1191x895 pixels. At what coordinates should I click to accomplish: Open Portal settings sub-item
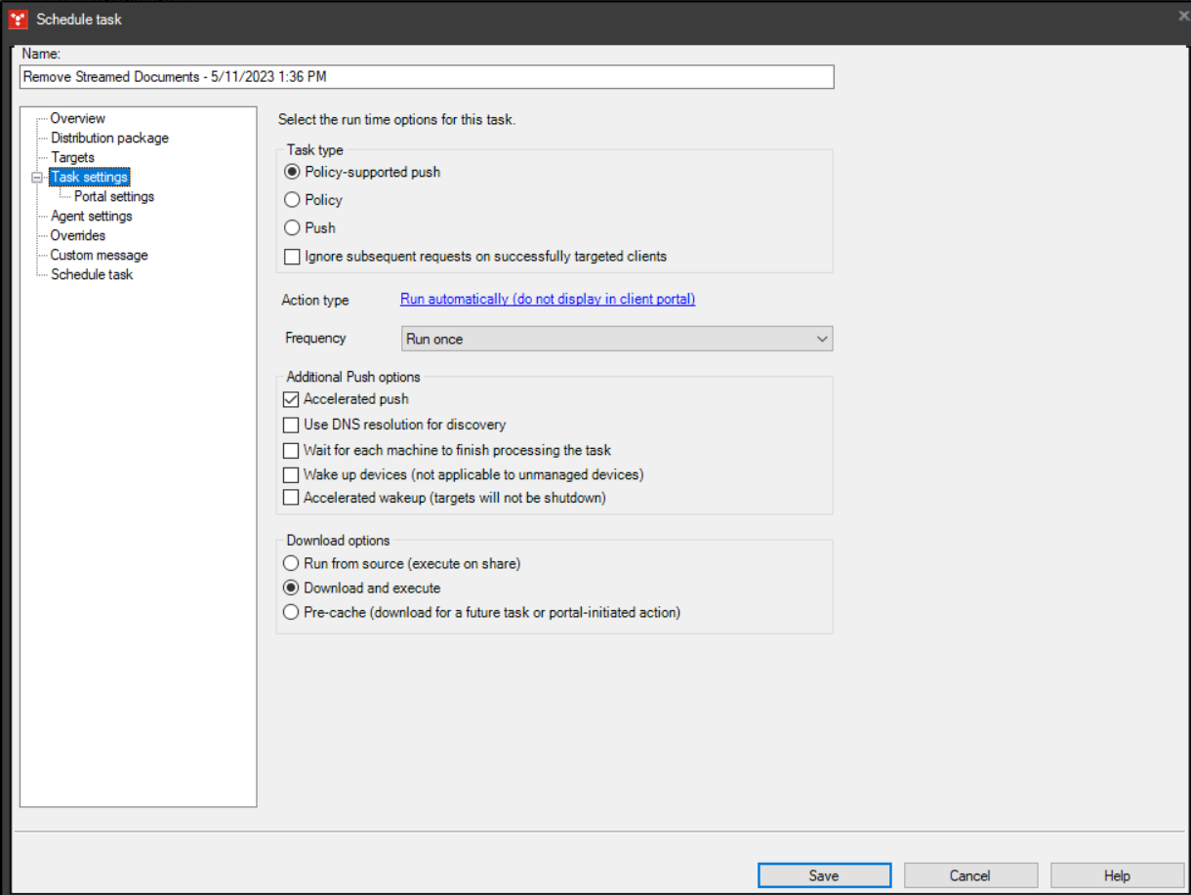click(114, 196)
